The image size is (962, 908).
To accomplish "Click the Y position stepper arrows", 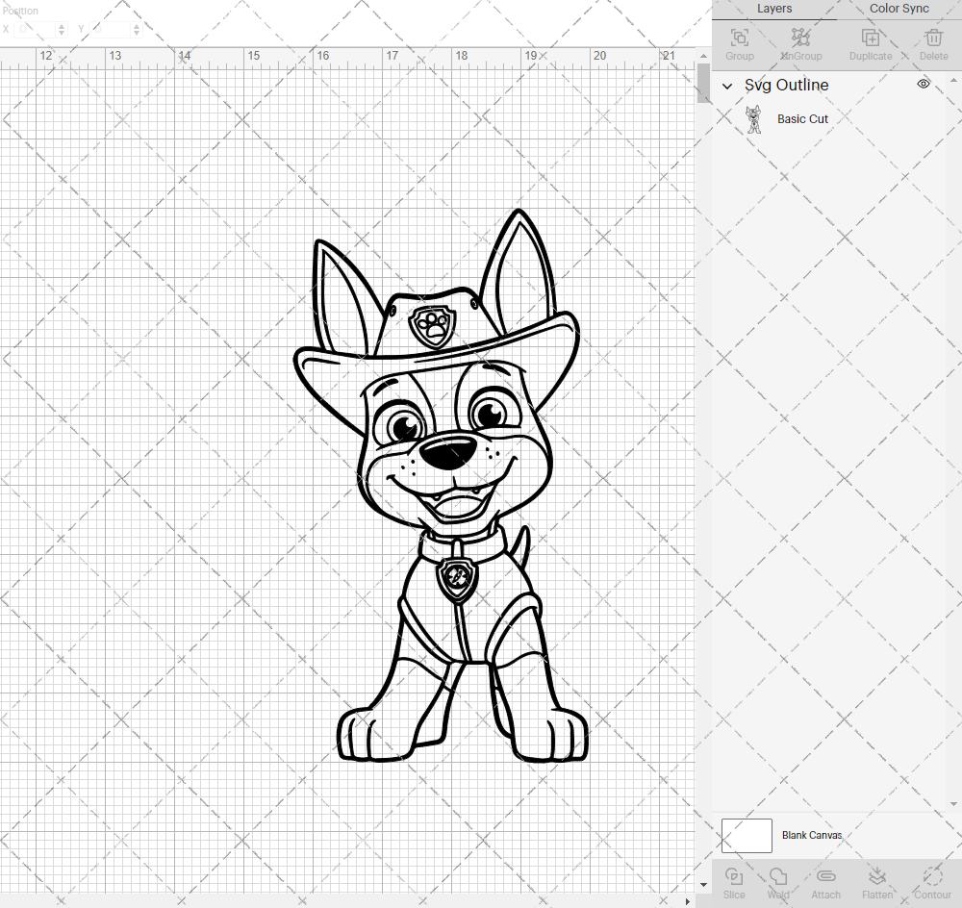I will (137, 29).
